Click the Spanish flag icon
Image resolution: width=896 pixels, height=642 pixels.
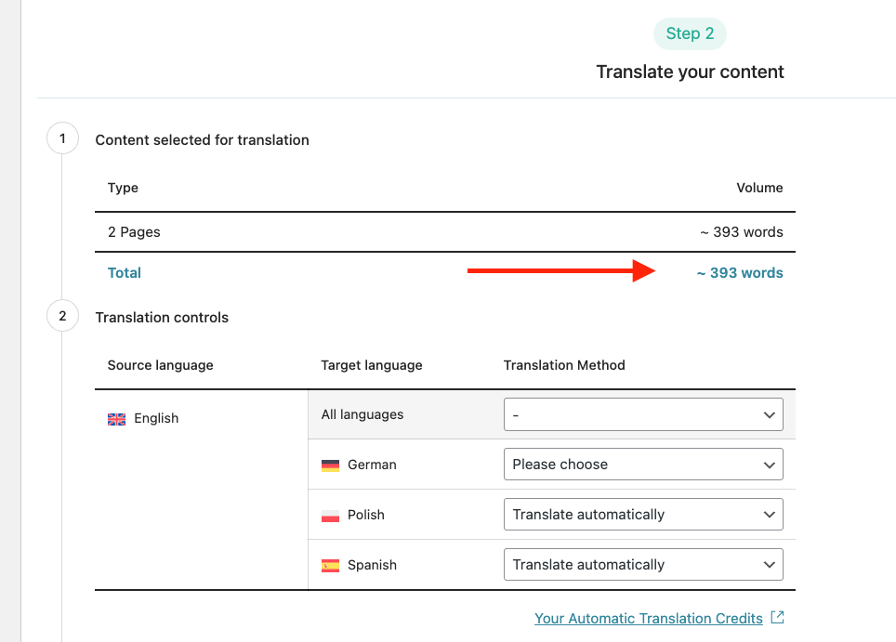[x=330, y=565]
